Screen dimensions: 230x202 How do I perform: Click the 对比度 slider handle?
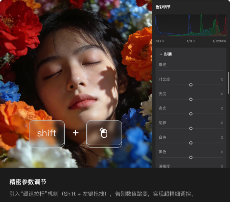pyautogui.click(x=191, y=85)
